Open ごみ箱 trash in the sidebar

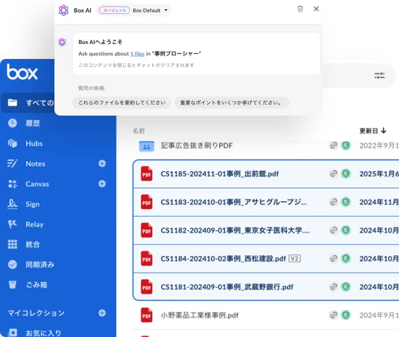pos(36,285)
